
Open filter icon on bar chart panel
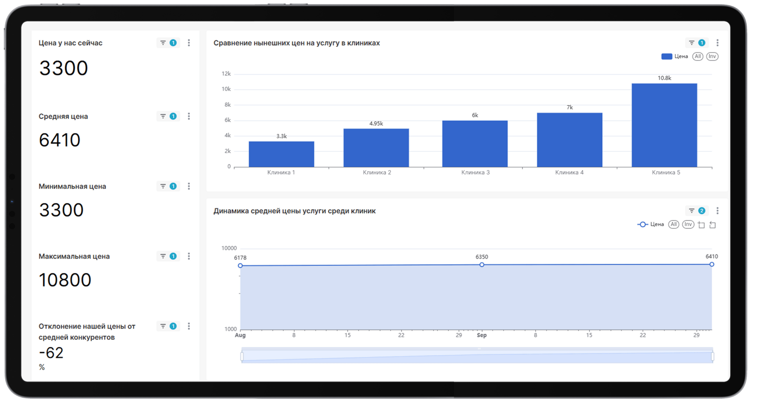[x=691, y=43]
